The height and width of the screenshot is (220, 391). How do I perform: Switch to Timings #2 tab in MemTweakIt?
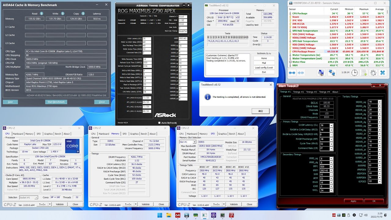coord(298,92)
